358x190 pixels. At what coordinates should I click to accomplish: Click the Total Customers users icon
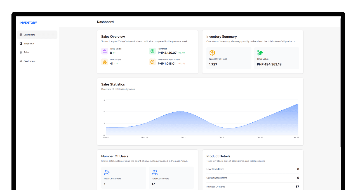pyautogui.click(x=155, y=172)
